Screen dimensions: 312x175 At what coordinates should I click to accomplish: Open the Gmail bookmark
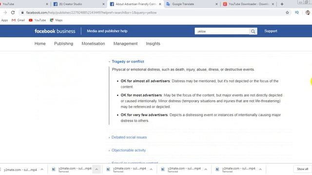point(19,20)
